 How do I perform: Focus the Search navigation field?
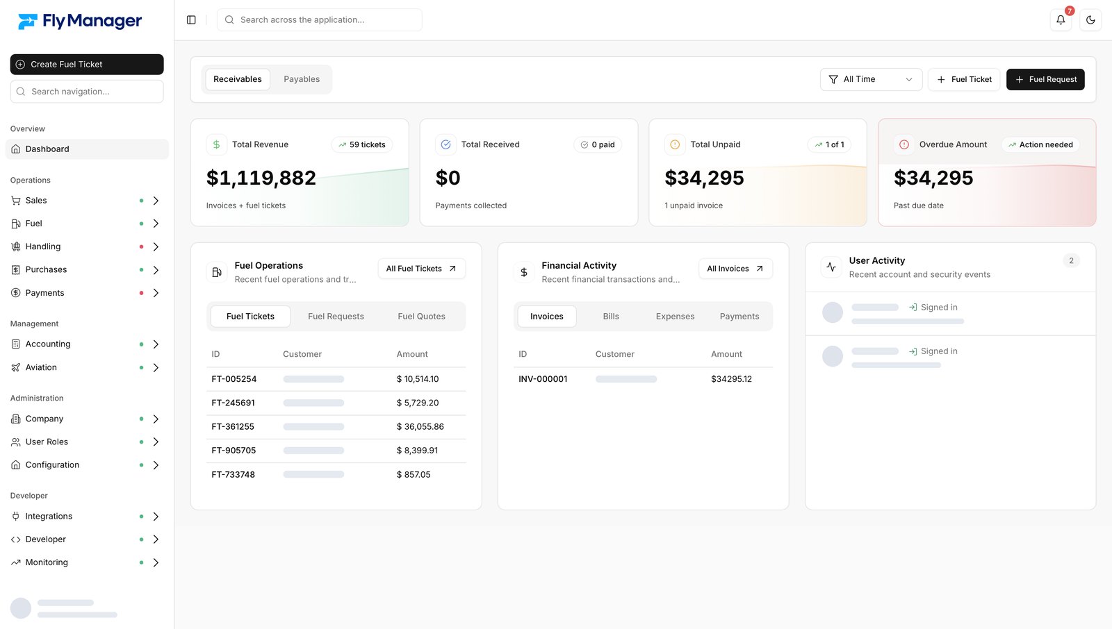click(x=87, y=92)
